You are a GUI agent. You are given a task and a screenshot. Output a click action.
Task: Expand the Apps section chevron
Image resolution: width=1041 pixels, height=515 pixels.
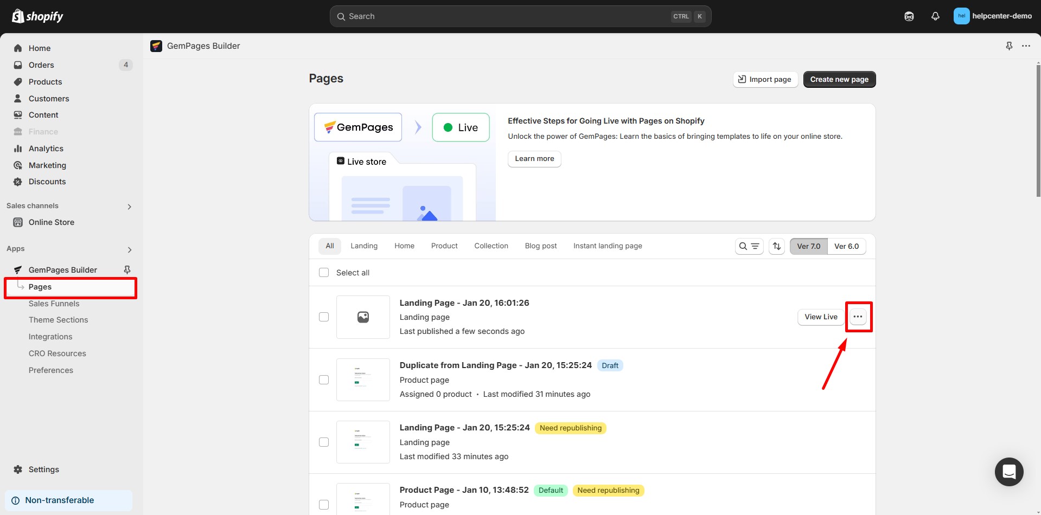tap(129, 249)
